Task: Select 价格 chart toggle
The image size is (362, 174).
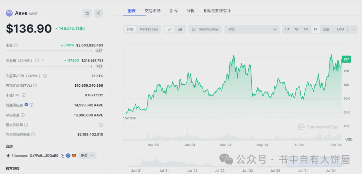Action: click(130, 29)
